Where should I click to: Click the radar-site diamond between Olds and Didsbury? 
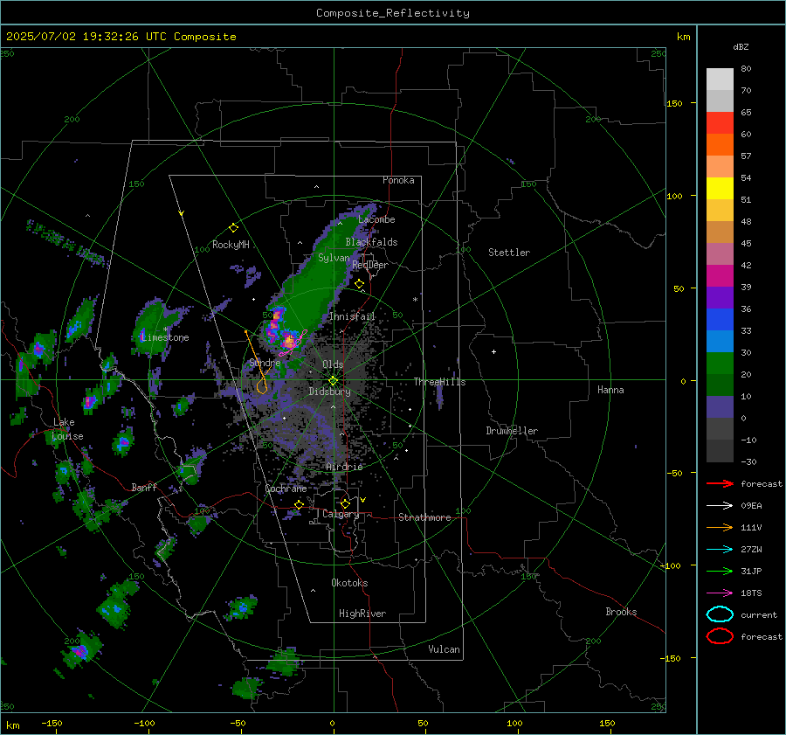333,381
